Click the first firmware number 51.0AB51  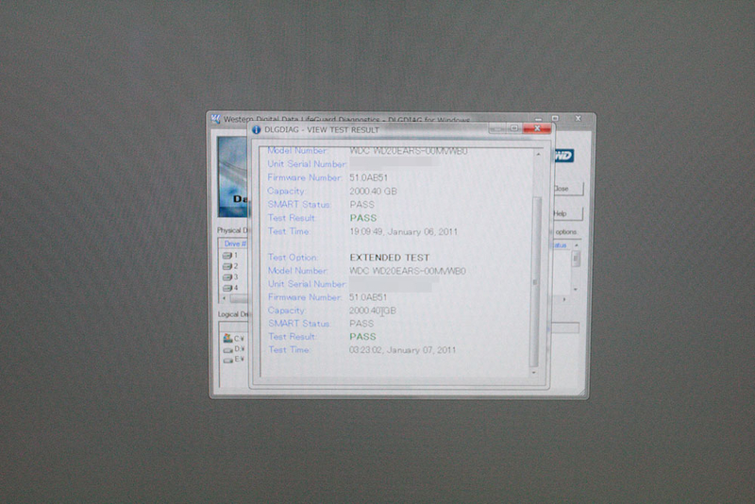[x=368, y=177]
